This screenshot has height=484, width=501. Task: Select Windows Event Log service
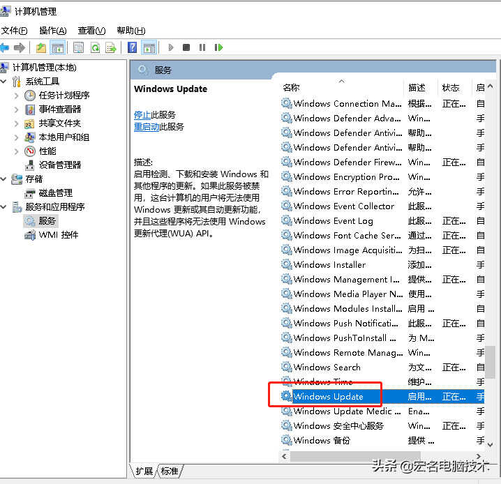(x=382, y=221)
